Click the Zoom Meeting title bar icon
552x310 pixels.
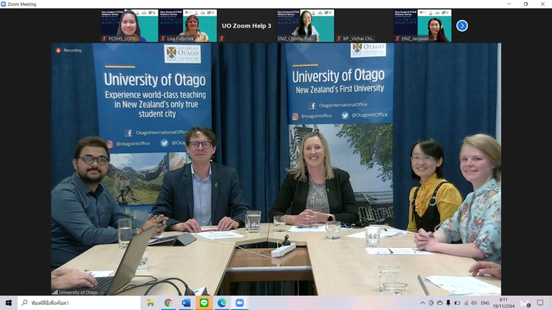click(x=4, y=4)
